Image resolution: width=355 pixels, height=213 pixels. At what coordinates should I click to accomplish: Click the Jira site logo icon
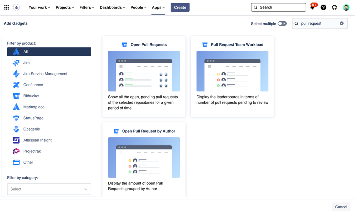point(16,7)
